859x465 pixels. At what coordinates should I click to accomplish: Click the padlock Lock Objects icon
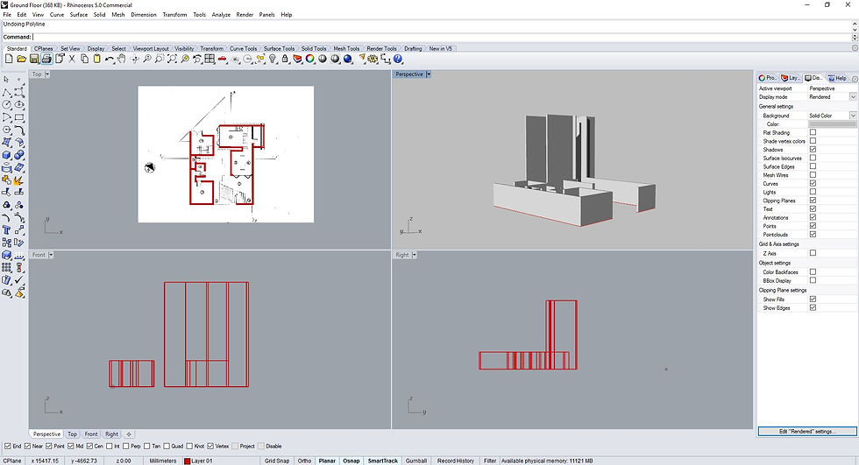click(x=285, y=59)
